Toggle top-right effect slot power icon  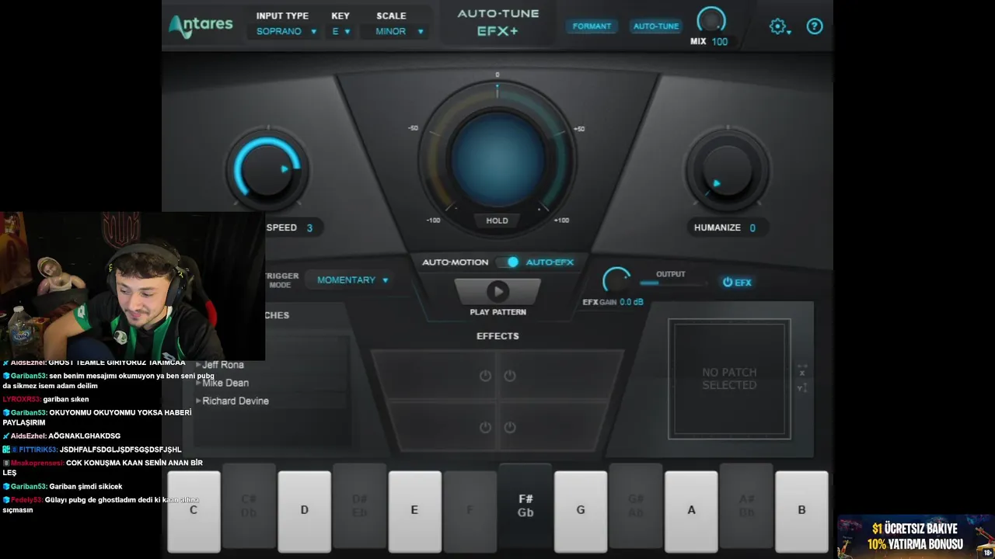click(510, 376)
